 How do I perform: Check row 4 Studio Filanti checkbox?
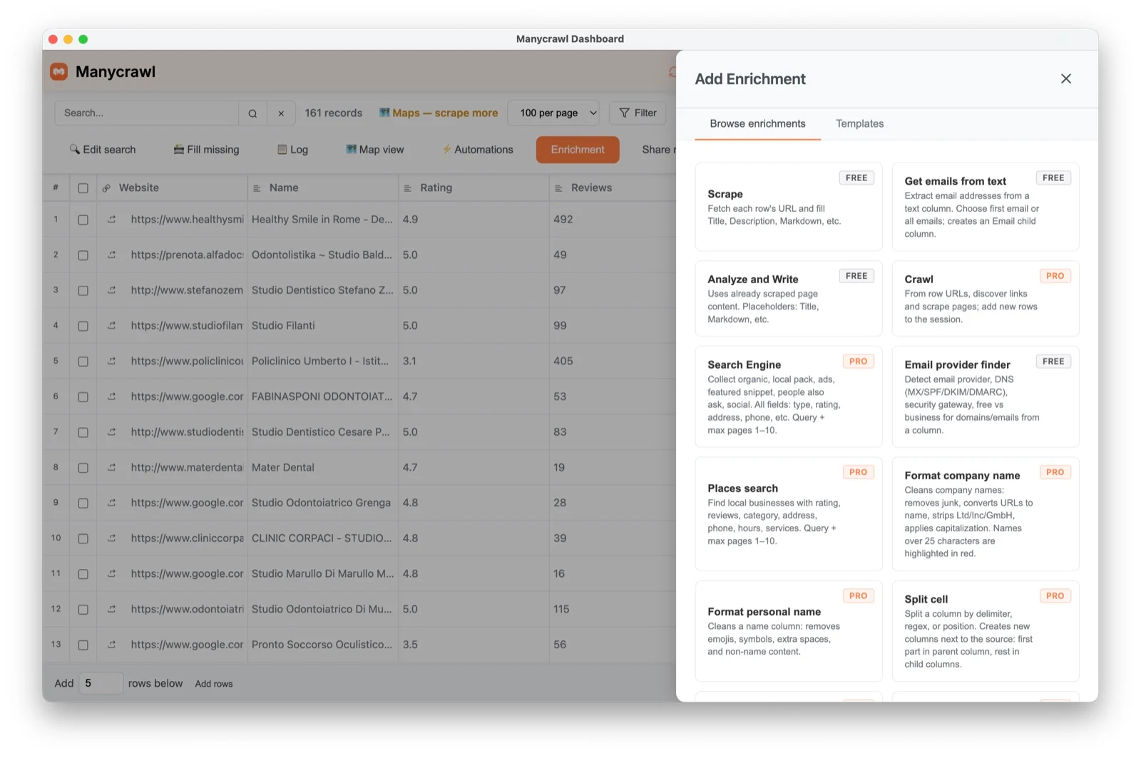coord(83,327)
